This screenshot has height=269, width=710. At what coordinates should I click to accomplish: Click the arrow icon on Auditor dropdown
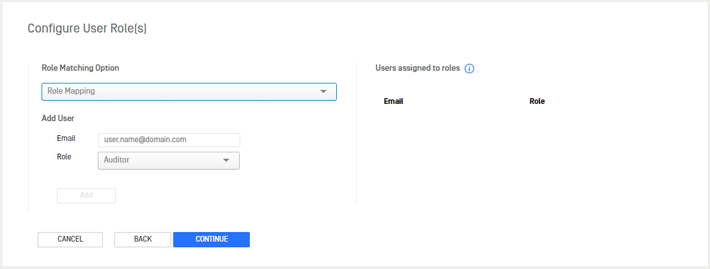226,160
